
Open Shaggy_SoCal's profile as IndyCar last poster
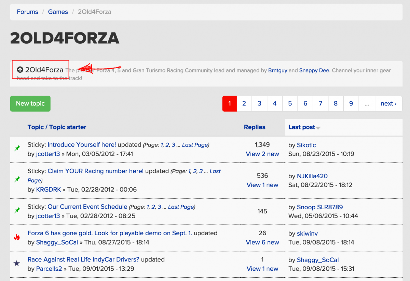[318, 260]
